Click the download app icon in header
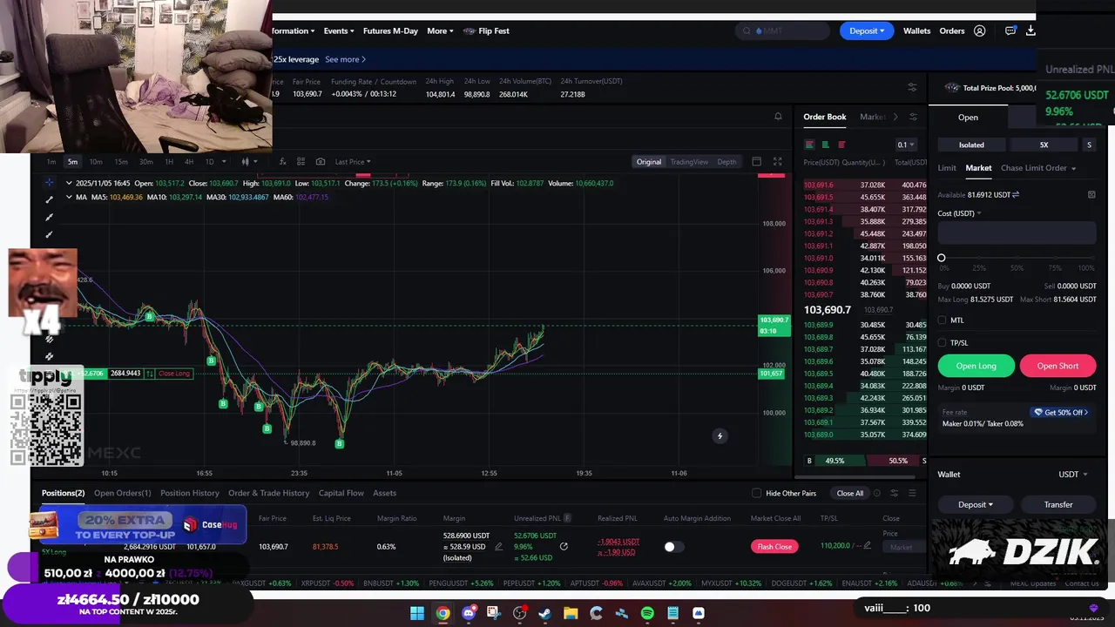This screenshot has height=627, width=1115. (1031, 30)
